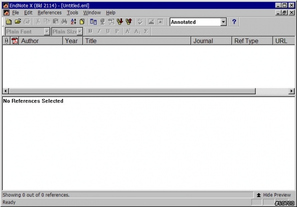The image size is (297, 207).
Task: Click the Import down-arrow icon
Action: [x=120, y=22]
